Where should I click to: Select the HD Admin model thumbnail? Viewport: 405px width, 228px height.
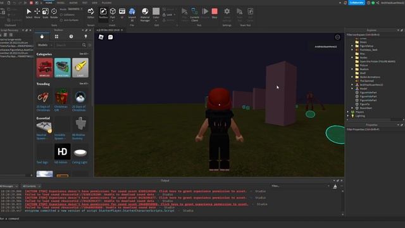coord(62,151)
